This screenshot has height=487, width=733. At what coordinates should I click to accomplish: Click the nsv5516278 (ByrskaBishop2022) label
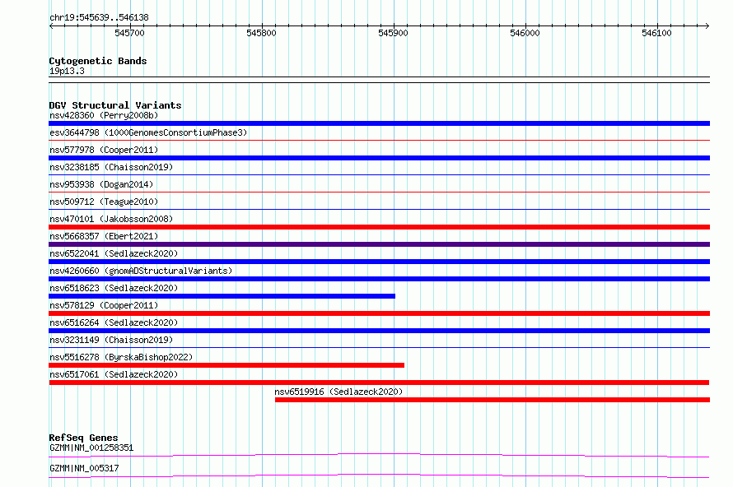pos(121,357)
